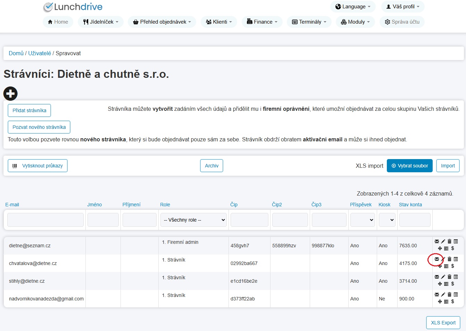Screen dimensions: 466x331
Task: Open the Příspěvek filter dropdown
Action: pos(363,220)
